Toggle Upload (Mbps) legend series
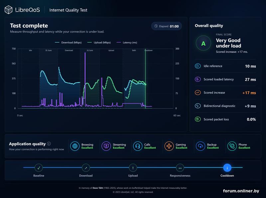266x198 pixels. tap(99, 43)
